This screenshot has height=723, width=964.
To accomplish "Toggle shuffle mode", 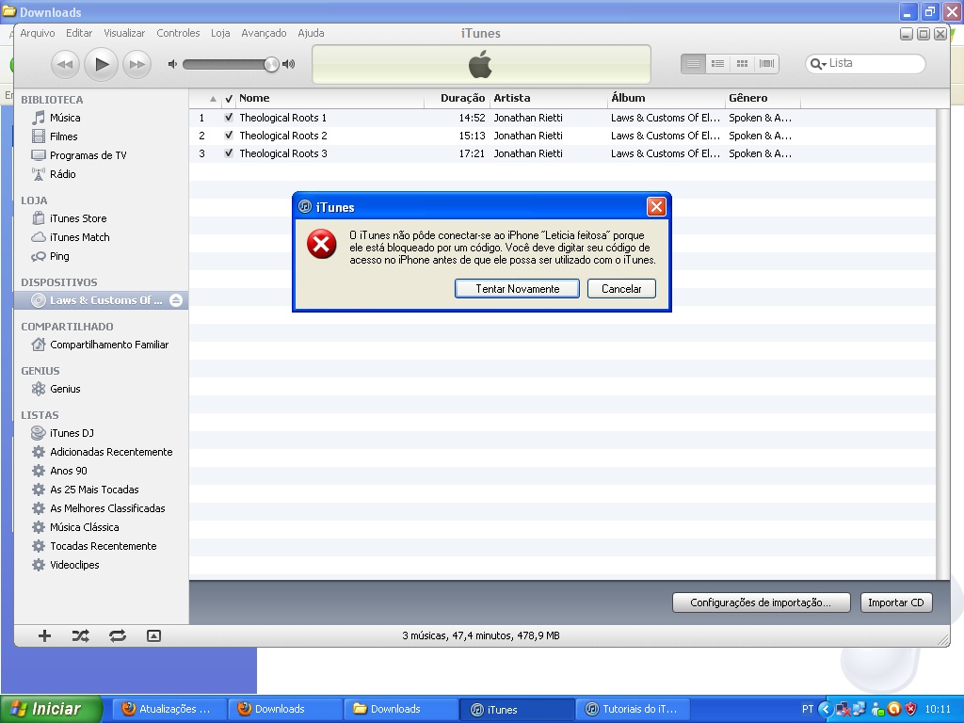I will point(81,635).
